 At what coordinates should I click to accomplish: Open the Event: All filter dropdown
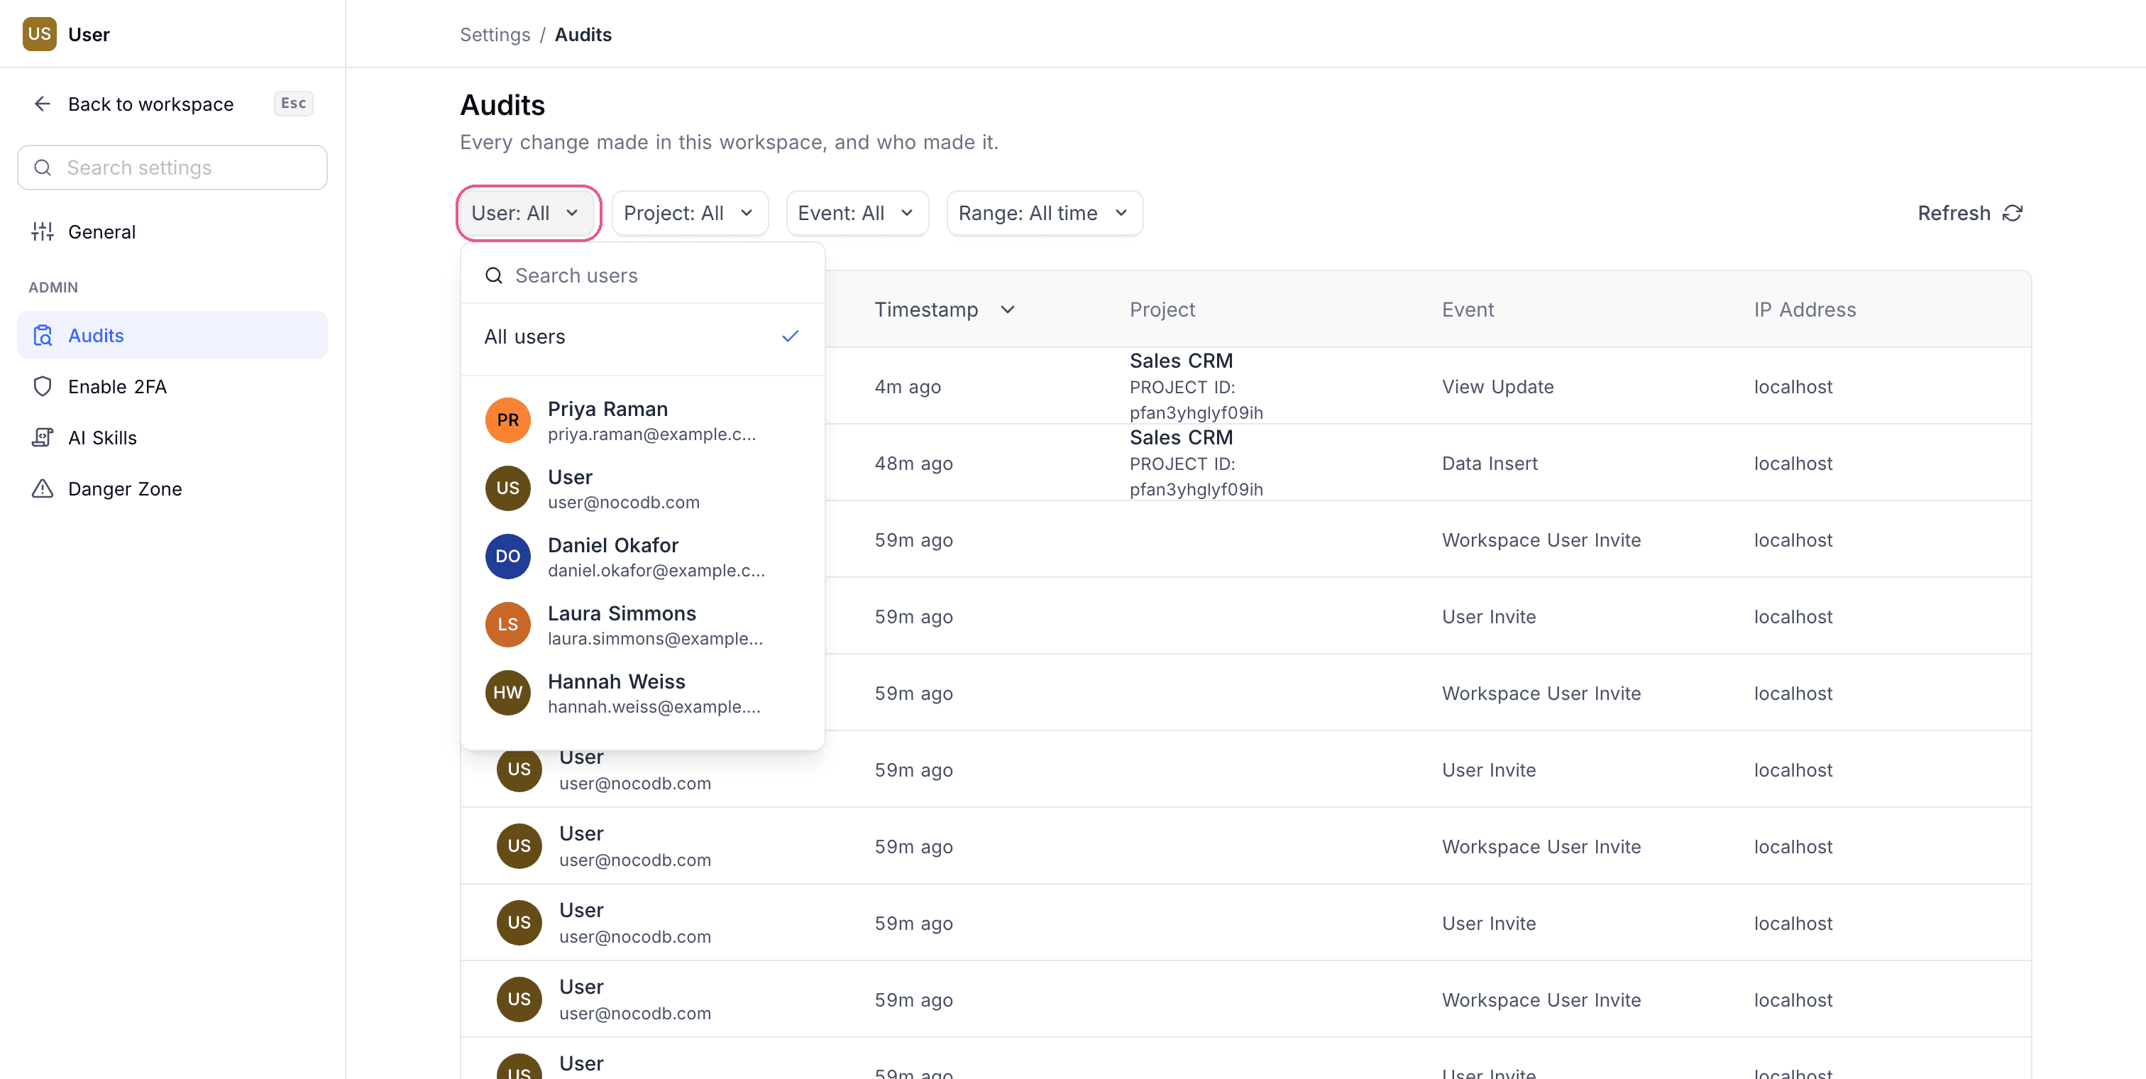[857, 213]
